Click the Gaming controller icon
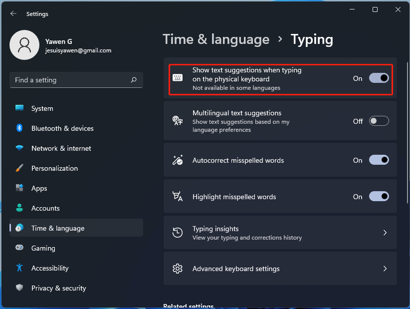 pos(19,247)
